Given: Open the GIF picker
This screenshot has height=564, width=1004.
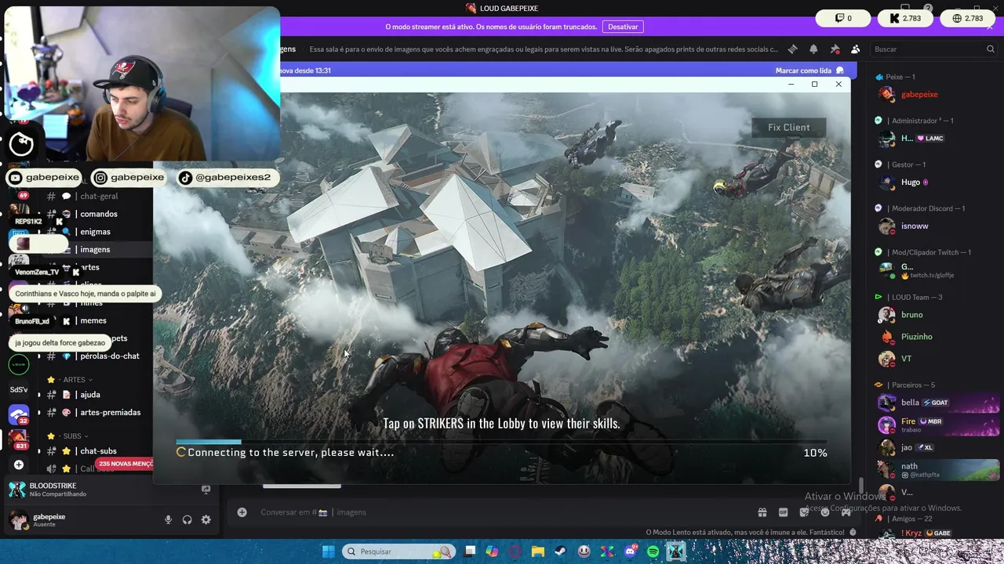Looking at the screenshot, I should pyautogui.click(x=783, y=512).
